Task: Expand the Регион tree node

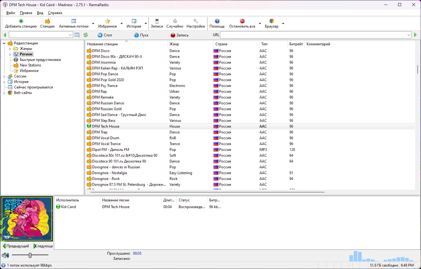Action: [10, 54]
